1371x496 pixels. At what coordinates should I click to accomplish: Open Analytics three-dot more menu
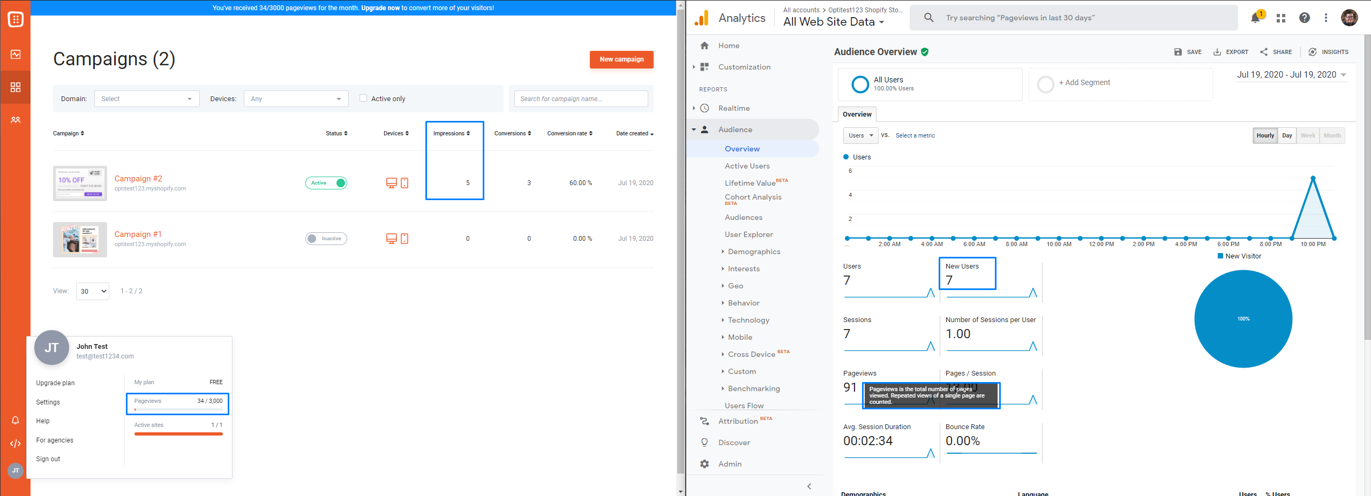[1326, 18]
